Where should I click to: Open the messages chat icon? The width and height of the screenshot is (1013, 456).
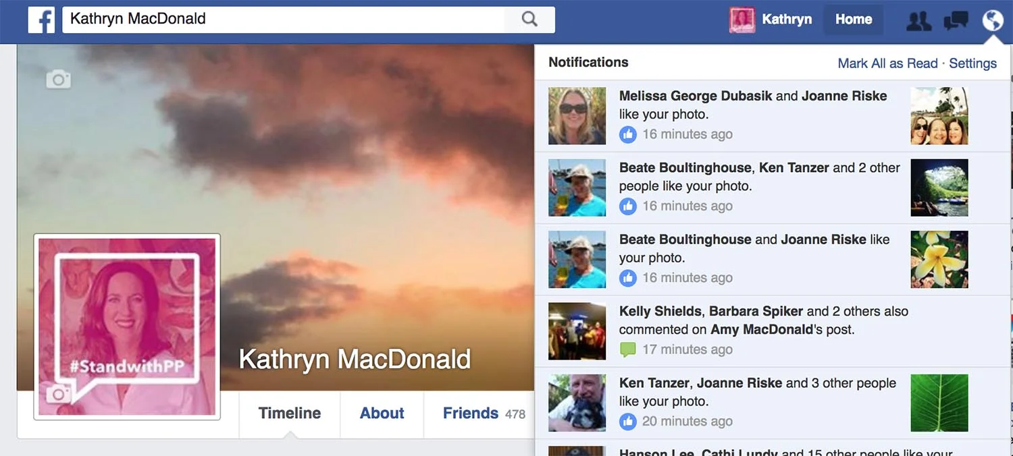coord(956,21)
